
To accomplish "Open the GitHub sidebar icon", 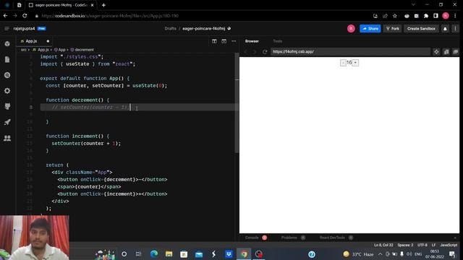I will point(7,106).
